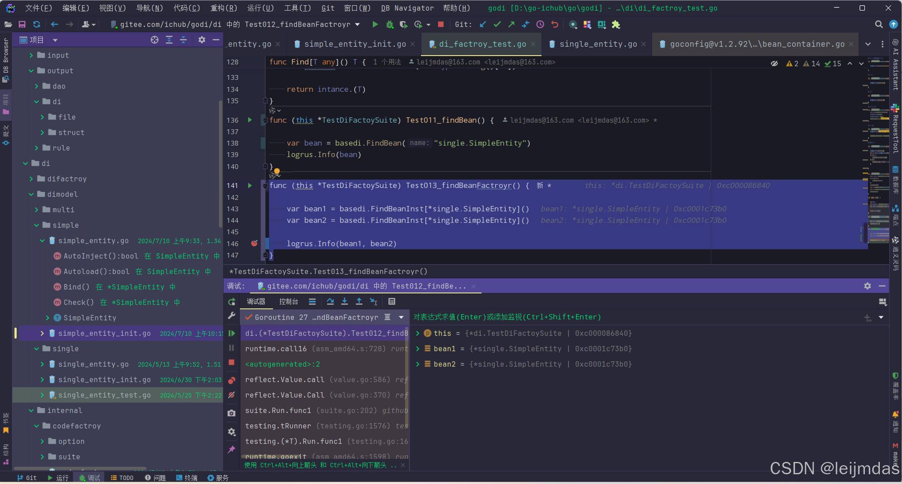Click Git update project arrow icon

coord(483,25)
